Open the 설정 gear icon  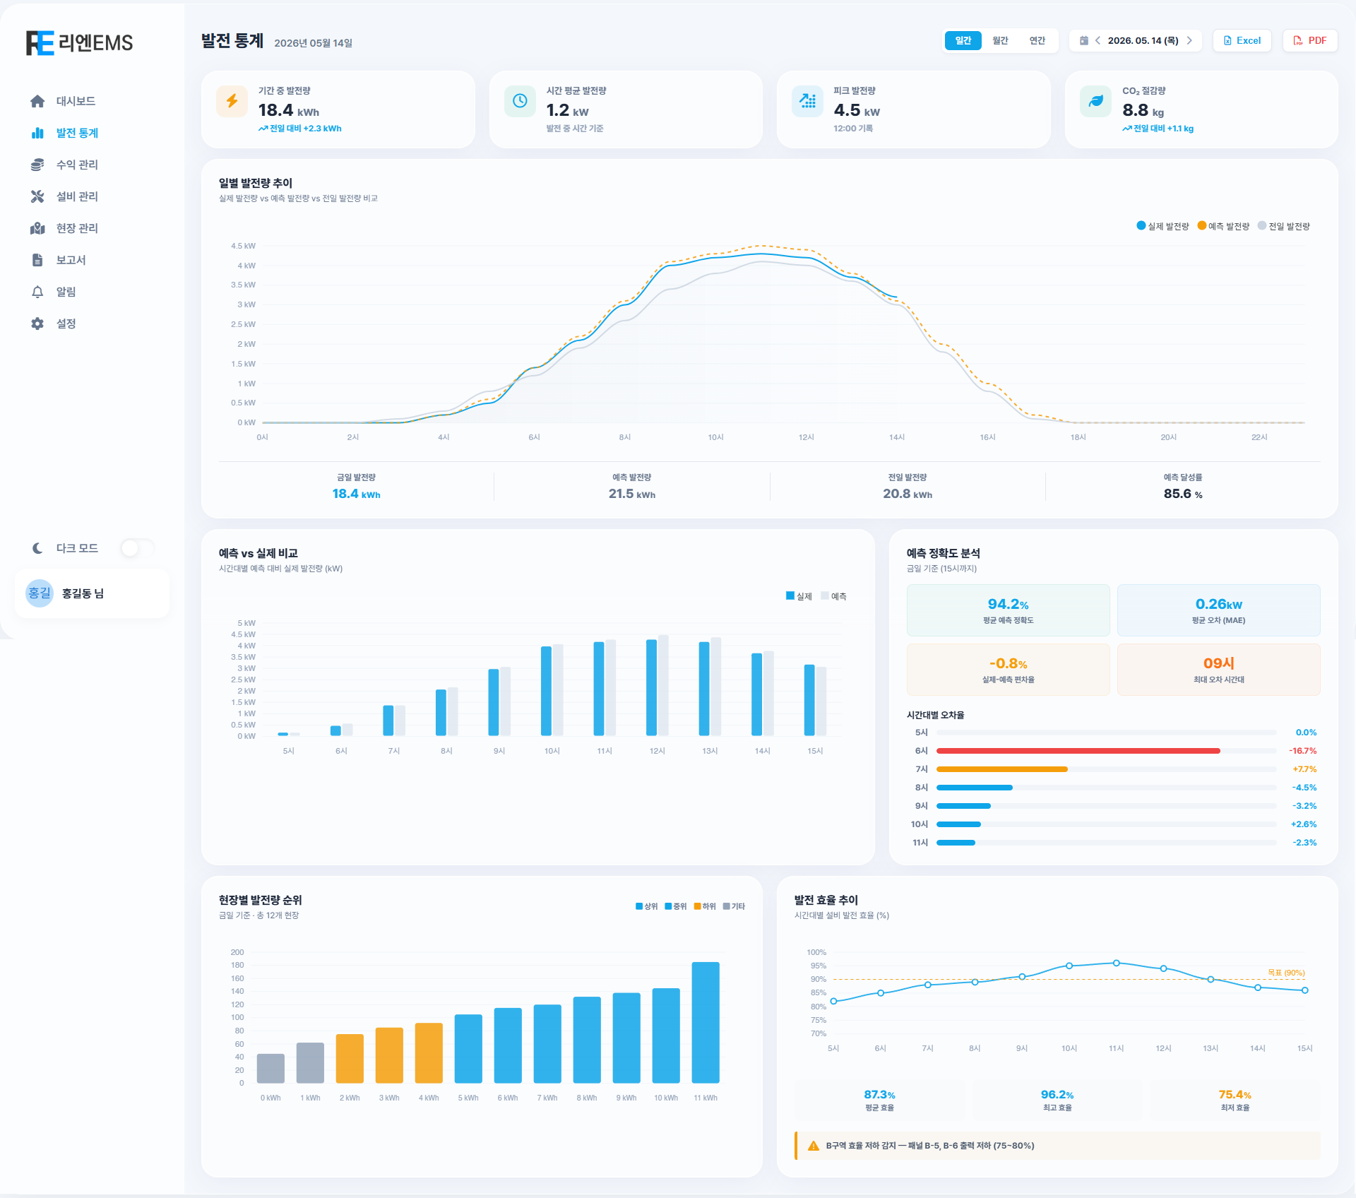37,324
